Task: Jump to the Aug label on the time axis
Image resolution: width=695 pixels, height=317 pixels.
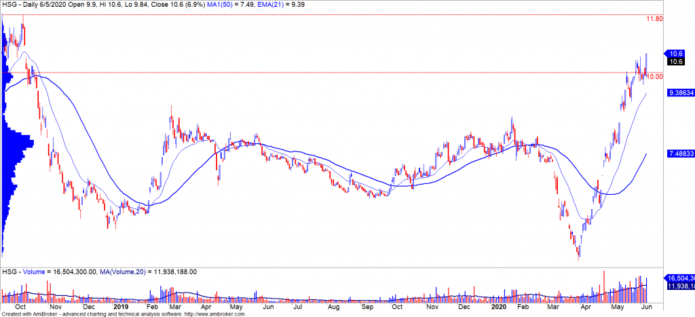Action: [334, 307]
